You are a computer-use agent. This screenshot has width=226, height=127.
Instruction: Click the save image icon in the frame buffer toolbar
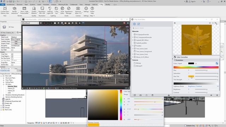click(x=62, y=23)
